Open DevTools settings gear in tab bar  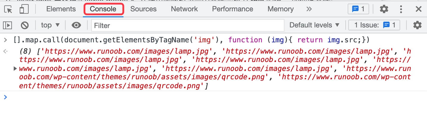point(384,9)
